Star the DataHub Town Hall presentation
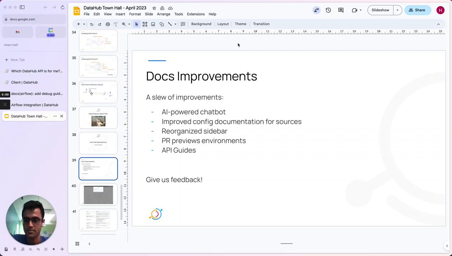The height and width of the screenshot is (256, 452). [154, 8]
